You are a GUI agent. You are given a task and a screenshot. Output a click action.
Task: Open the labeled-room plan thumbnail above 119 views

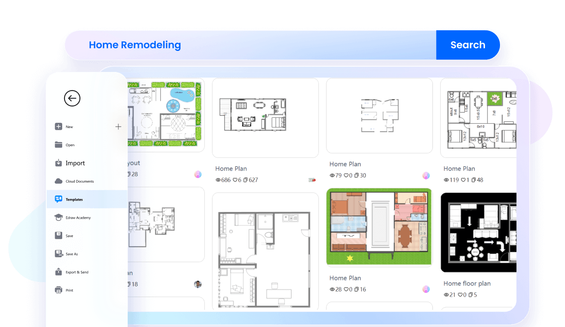pos(478,118)
